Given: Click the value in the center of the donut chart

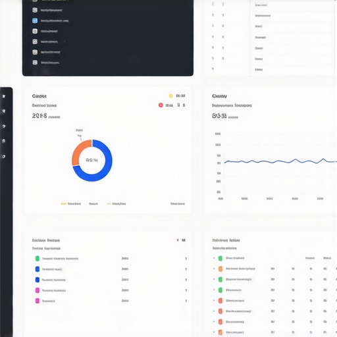Looking at the screenshot, I should pos(92,160).
